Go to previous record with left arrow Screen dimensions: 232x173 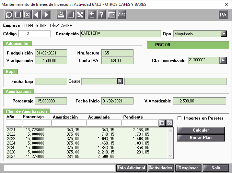pyautogui.click(x=36, y=15)
